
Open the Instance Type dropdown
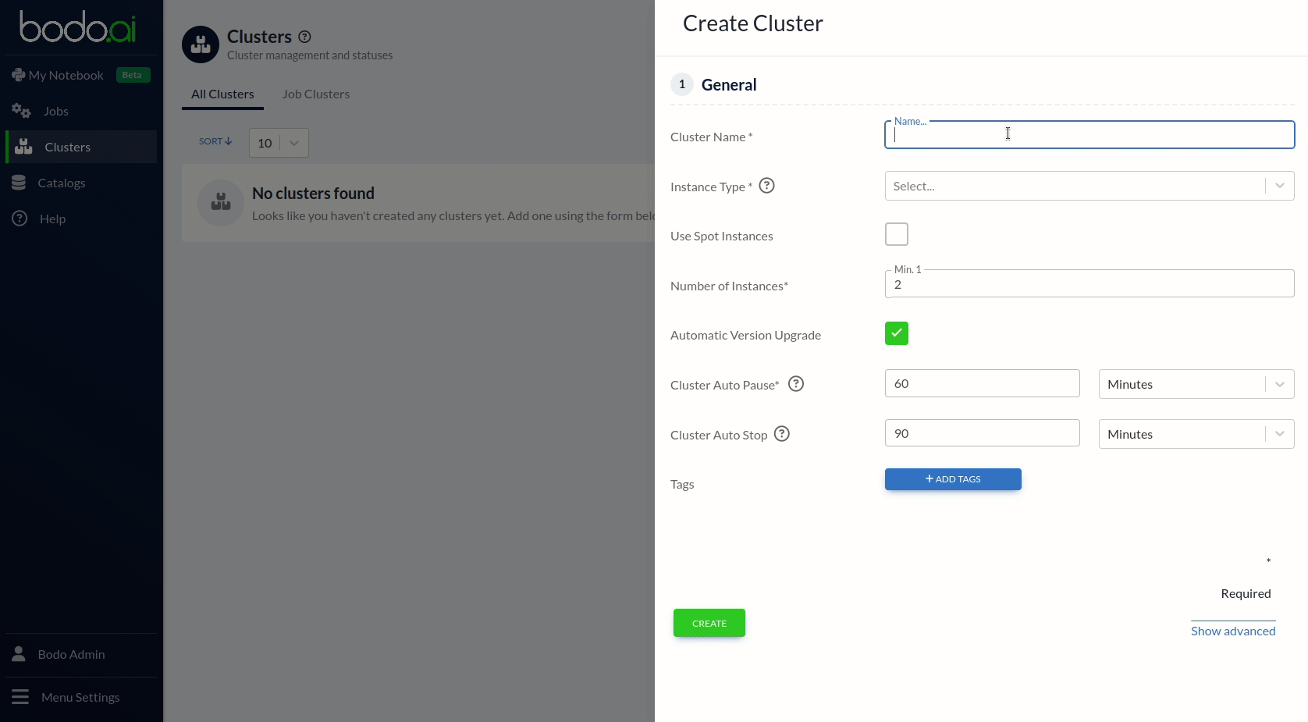[1088, 186]
